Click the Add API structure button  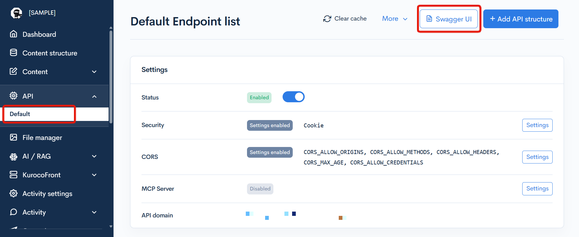[521, 19]
